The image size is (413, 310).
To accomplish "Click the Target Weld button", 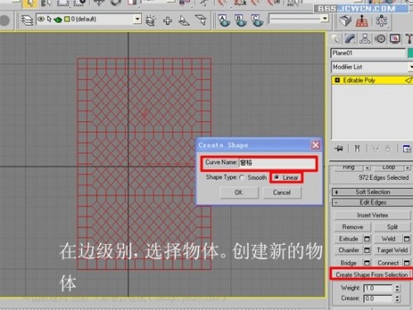I will point(392,251).
